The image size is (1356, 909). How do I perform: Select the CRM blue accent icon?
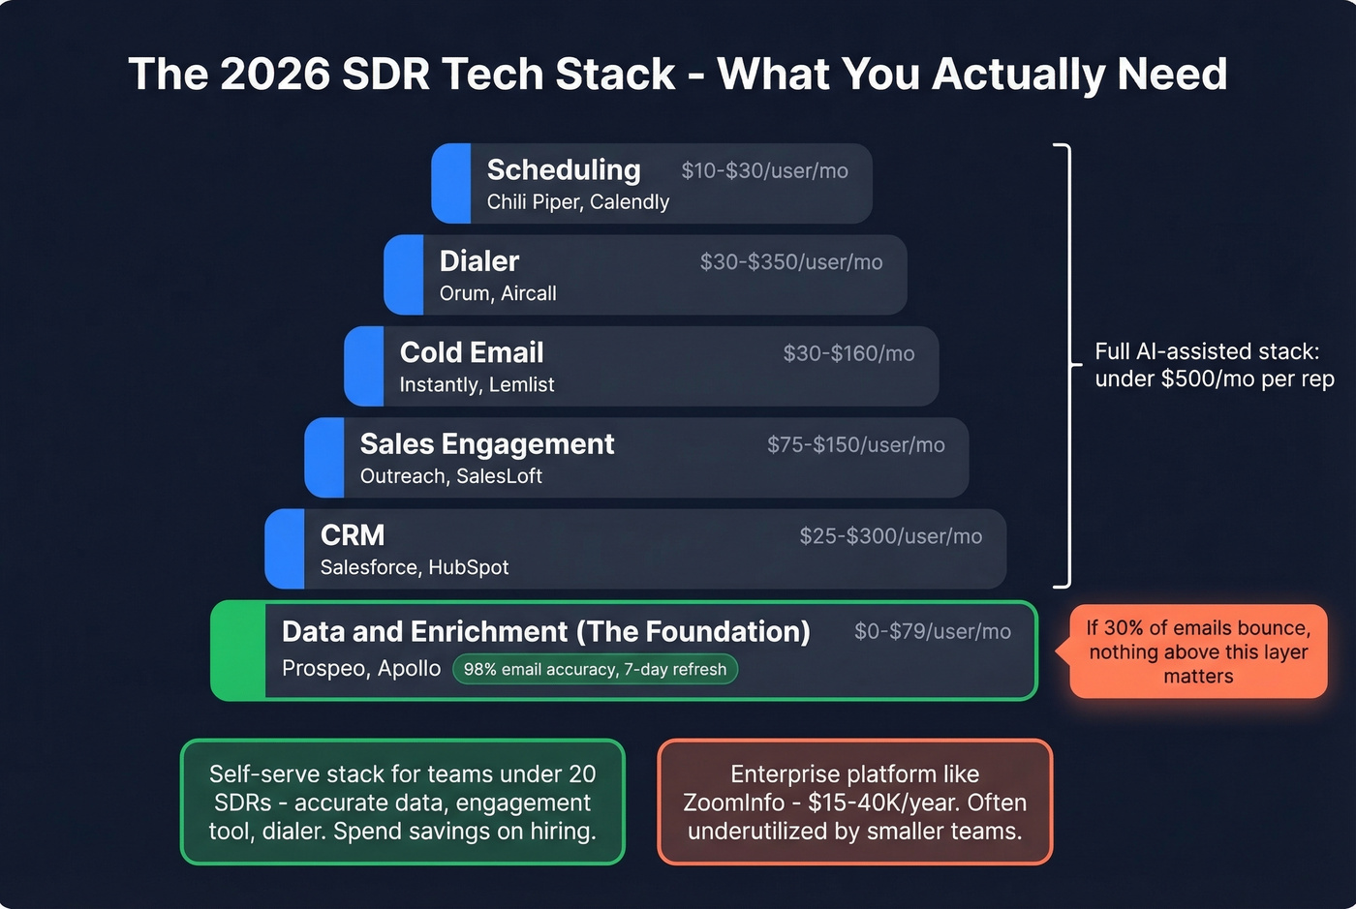285,549
